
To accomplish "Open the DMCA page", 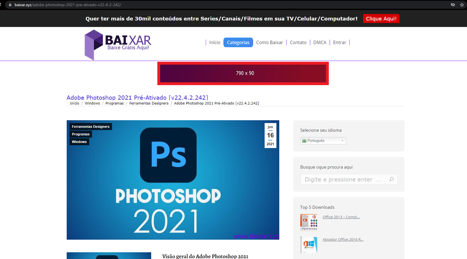I will point(320,43).
